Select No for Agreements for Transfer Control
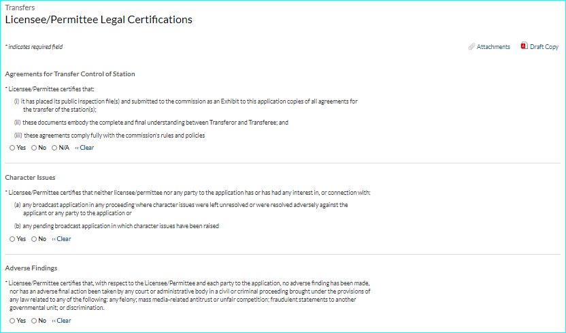 coord(34,148)
